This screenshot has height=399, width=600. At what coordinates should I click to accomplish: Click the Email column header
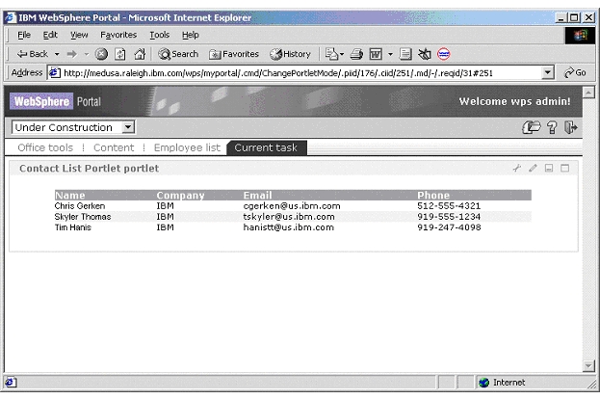tap(257, 196)
